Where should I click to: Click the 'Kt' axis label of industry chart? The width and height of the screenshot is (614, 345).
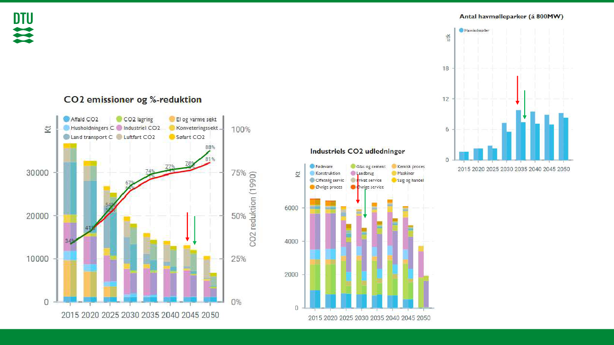click(298, 174)
